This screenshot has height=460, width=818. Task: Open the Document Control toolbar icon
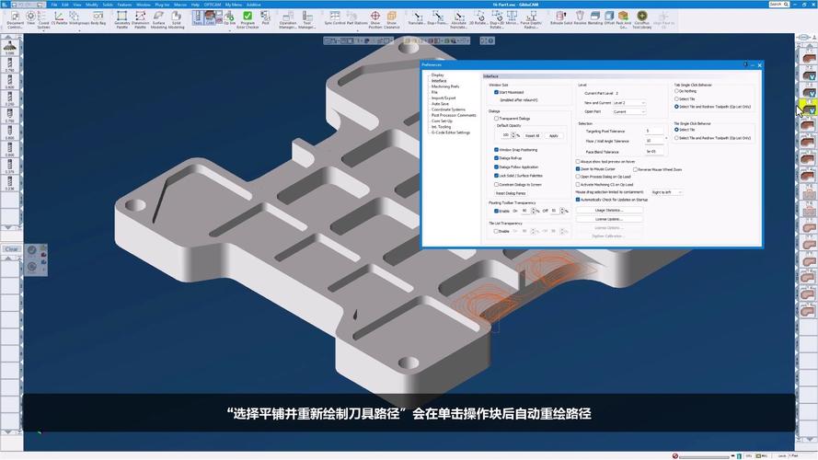coord(15,18)
